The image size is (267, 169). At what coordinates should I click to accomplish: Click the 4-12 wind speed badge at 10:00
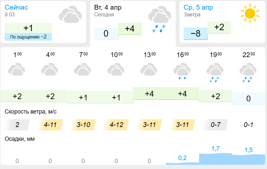116,125
